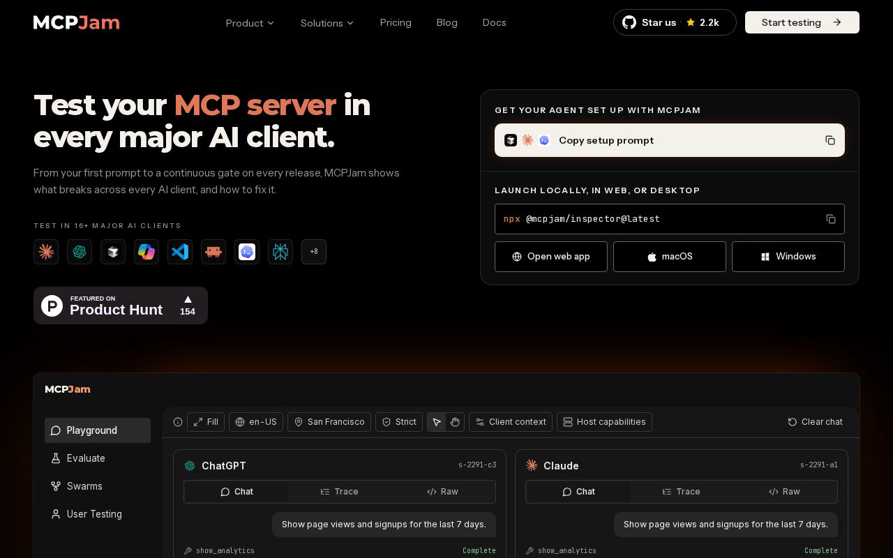Click the Fill display mode button
Viewport: 893px width, 558px height.
coord(206,422)
